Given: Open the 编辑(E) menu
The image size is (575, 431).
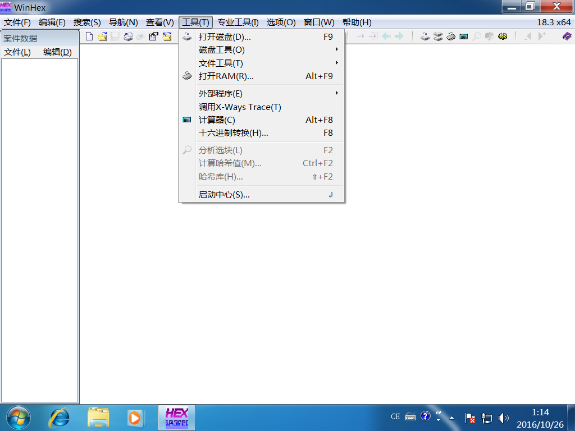Looking at the screenshot, I should tap(52, 22).
